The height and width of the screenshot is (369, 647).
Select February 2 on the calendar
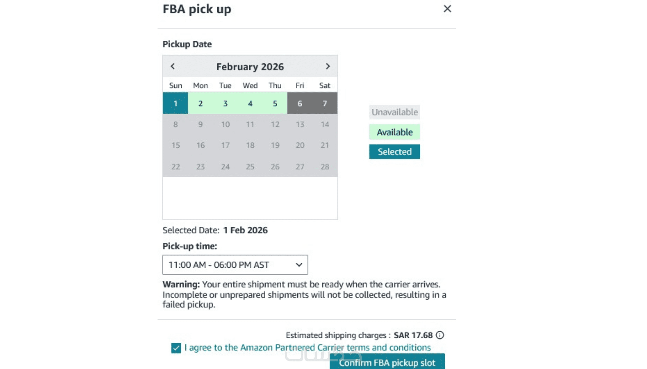click(200, 103)
